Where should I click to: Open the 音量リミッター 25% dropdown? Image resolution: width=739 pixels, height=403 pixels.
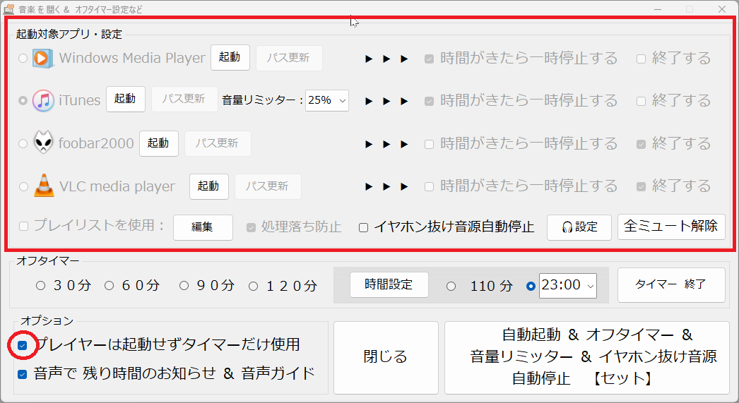[x=327, y=100]
